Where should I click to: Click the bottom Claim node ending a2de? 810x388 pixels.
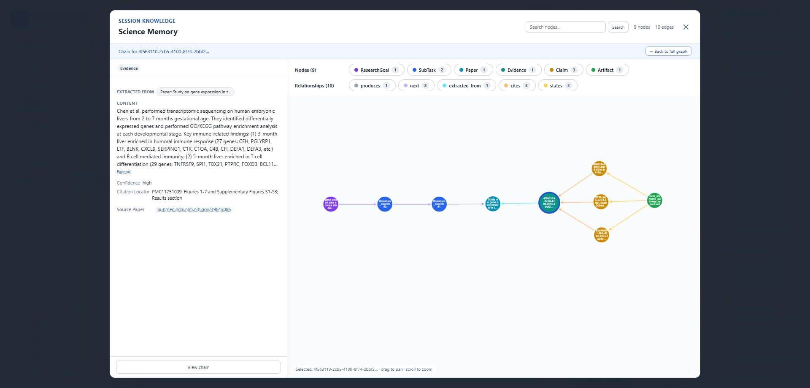602,235
